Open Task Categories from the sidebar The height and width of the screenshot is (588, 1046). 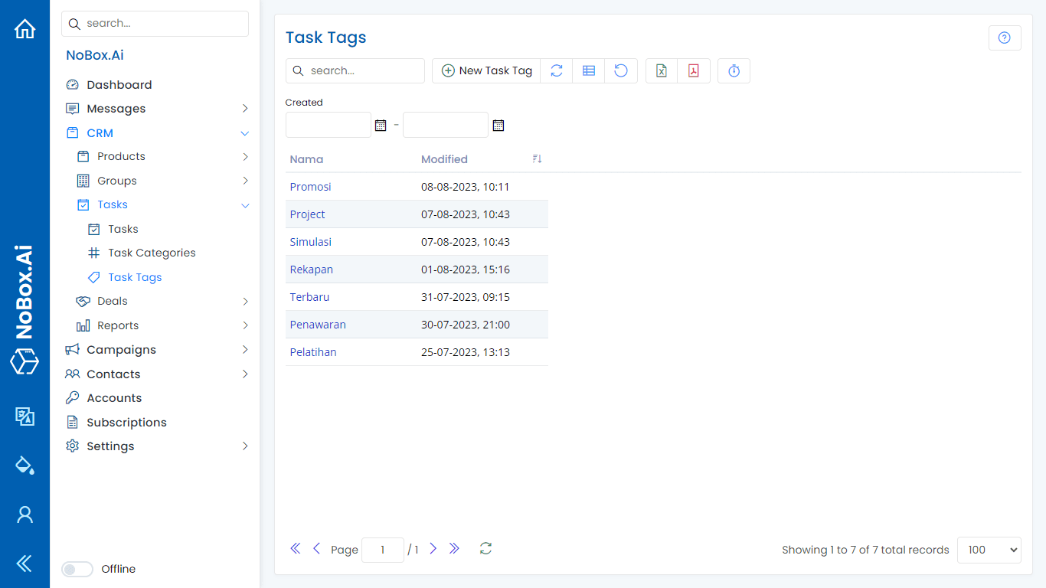point(150,253)
